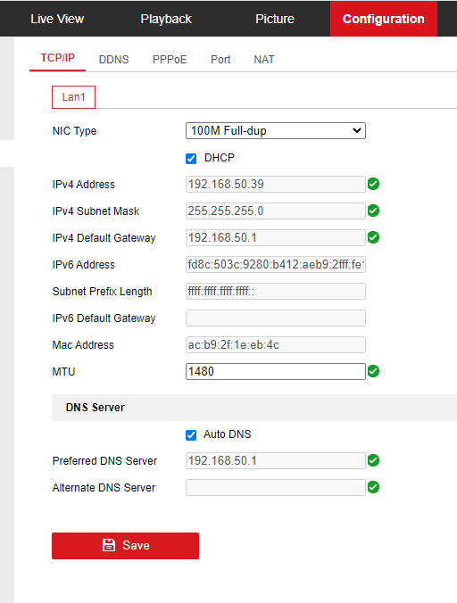Click the green checkmark beside IPv4 Address
This screenshot has height=603, width=457.
click(373, 184)
